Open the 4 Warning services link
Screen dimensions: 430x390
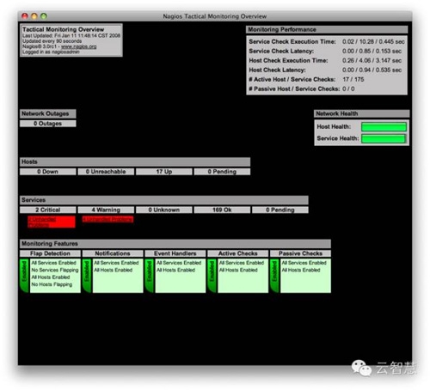click(x=106, y=210)
